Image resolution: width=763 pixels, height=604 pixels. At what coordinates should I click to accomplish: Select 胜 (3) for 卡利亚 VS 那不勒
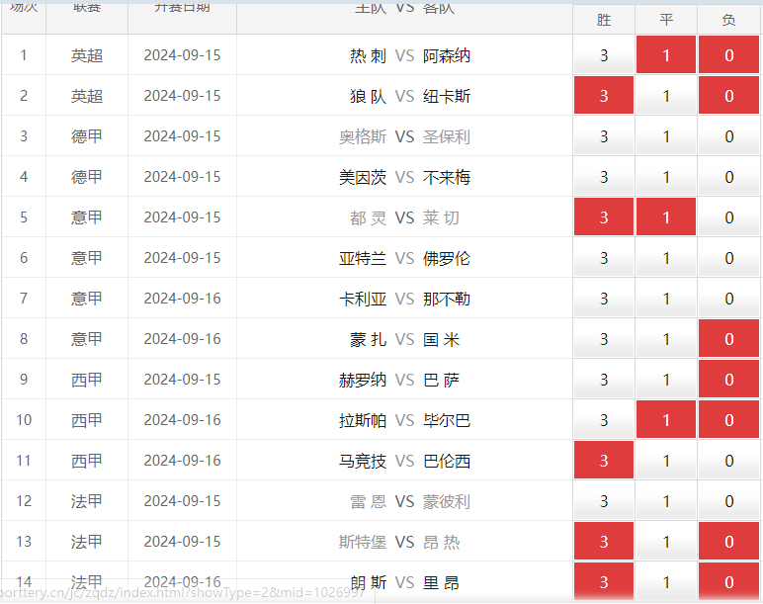click(604, 299)
